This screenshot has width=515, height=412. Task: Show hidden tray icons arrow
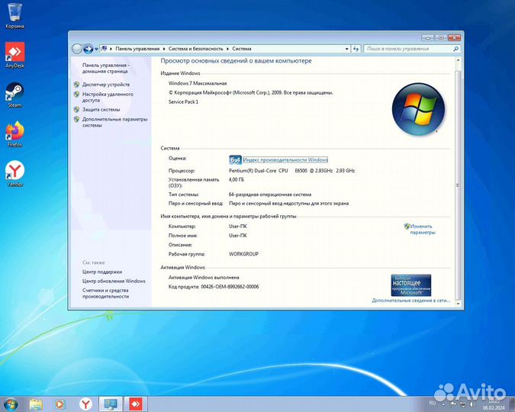(443, 404)
